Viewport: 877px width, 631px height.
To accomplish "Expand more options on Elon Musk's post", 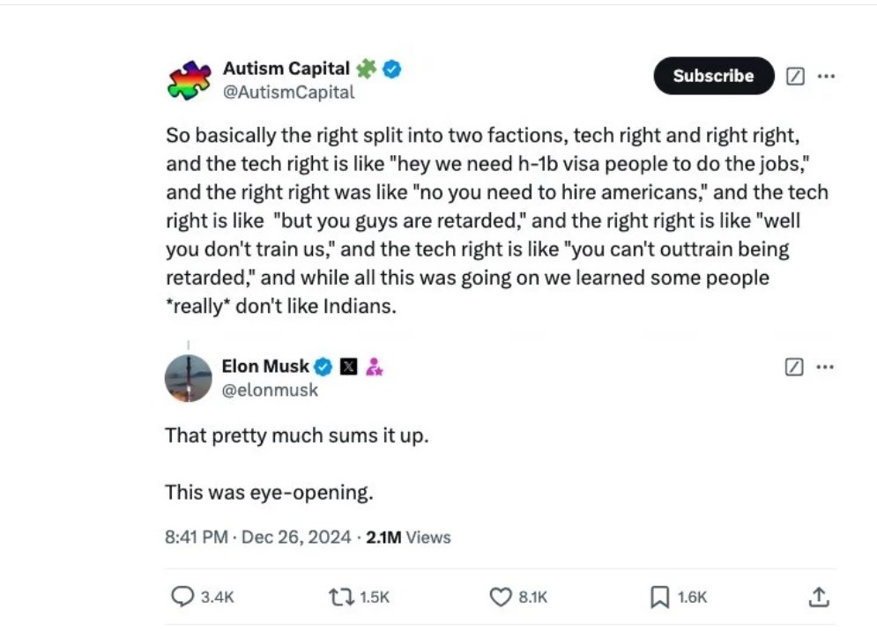I will click(x=826, y=367).
